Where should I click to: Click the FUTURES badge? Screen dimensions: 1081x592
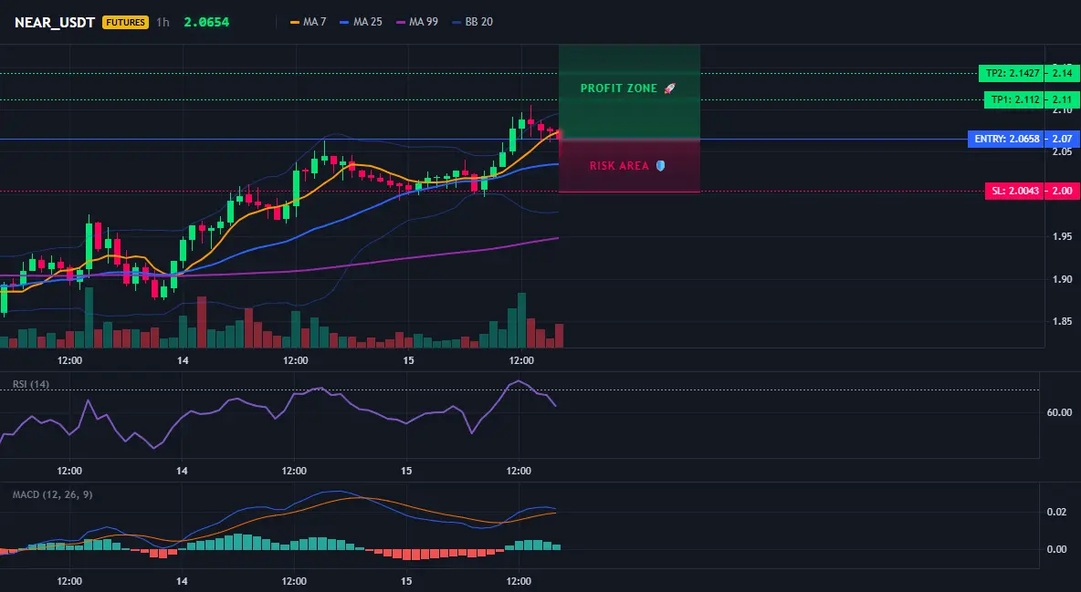(125, 22)
